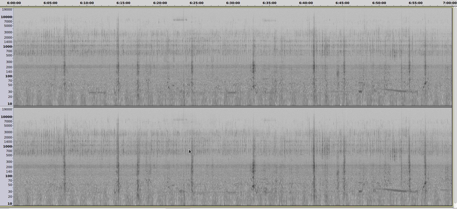Jump to 6:10:00 on the time ruler
Screen dimensions: 457x209
tap(87, 3)
